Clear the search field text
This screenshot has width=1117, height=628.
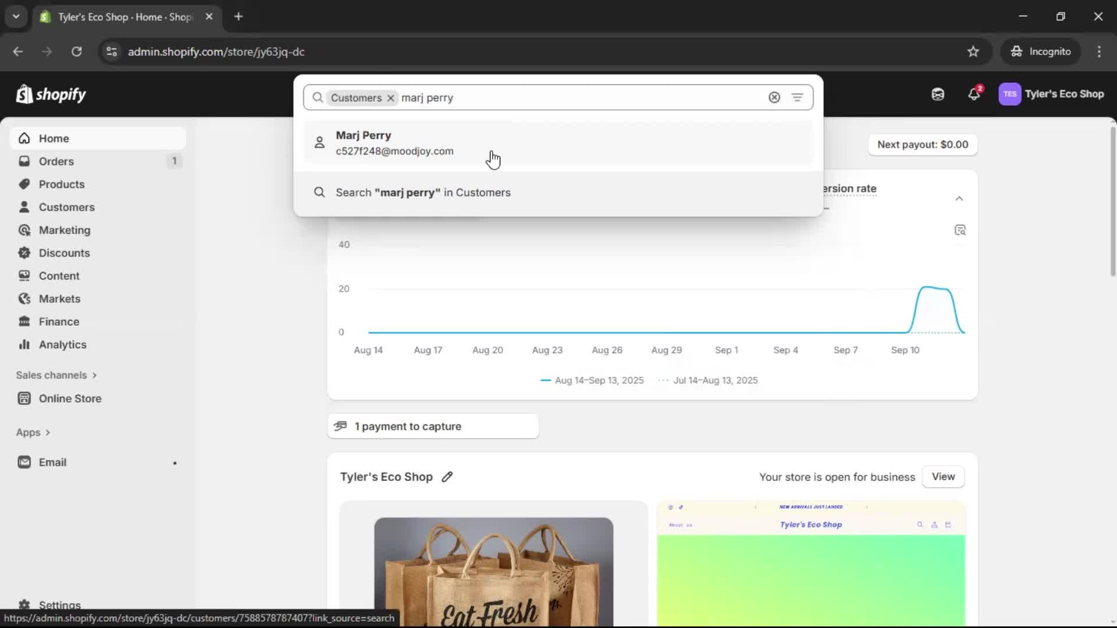click(x=774, y=98)
